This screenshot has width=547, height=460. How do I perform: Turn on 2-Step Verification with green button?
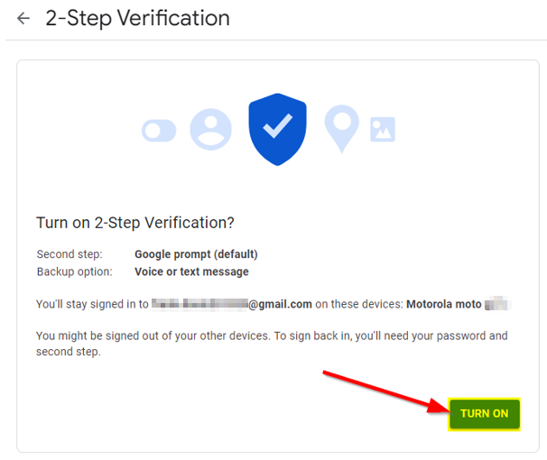coord(484,414)
